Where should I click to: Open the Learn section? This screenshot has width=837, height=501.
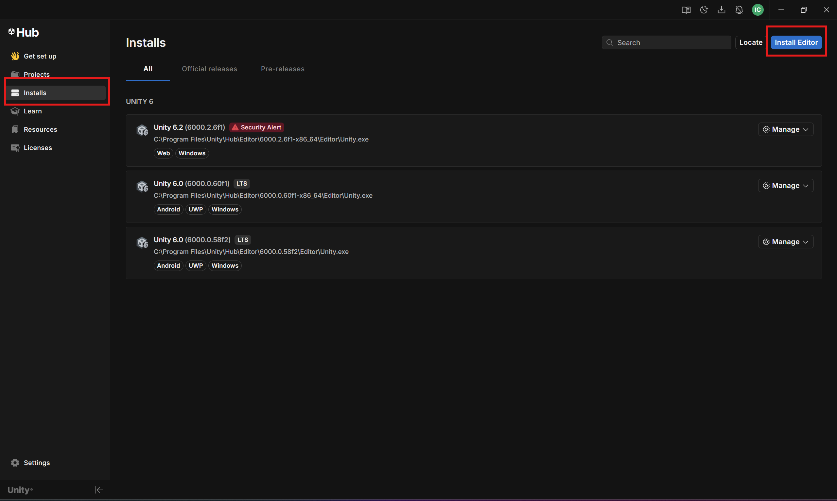click(32, 111)
